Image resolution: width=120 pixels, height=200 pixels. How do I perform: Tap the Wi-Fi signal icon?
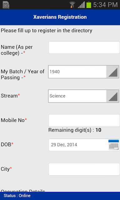click(72, 5)
